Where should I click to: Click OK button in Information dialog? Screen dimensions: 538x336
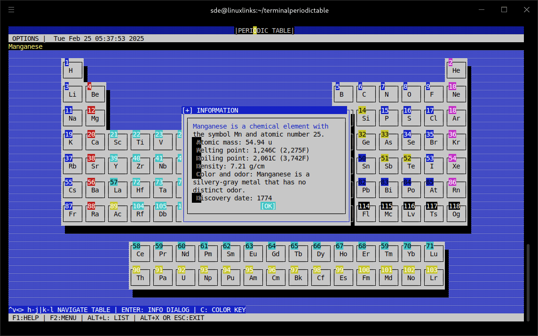point(268,206)
